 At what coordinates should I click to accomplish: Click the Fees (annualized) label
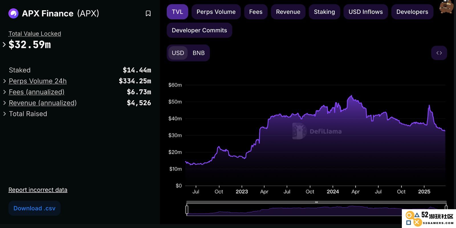37,92
